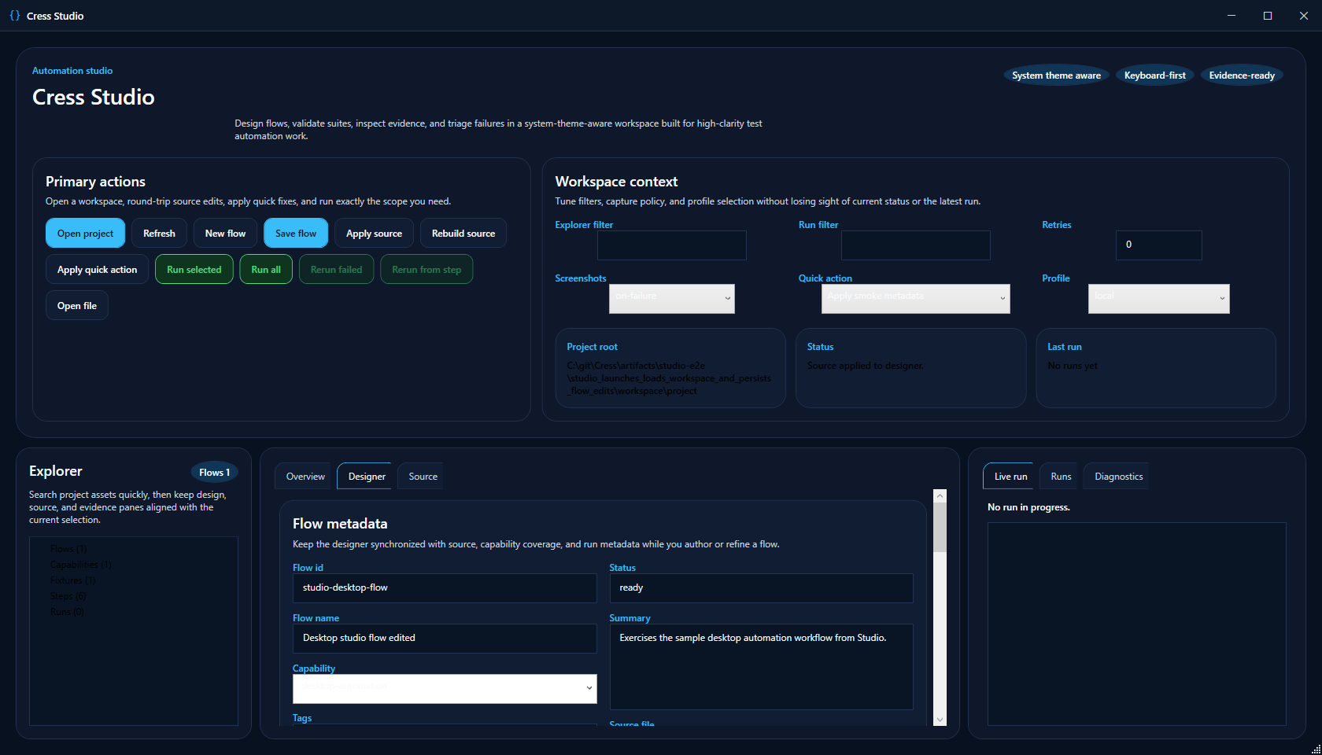Select Capabilities (1) in Explorer tree

(x=80, y=565)
